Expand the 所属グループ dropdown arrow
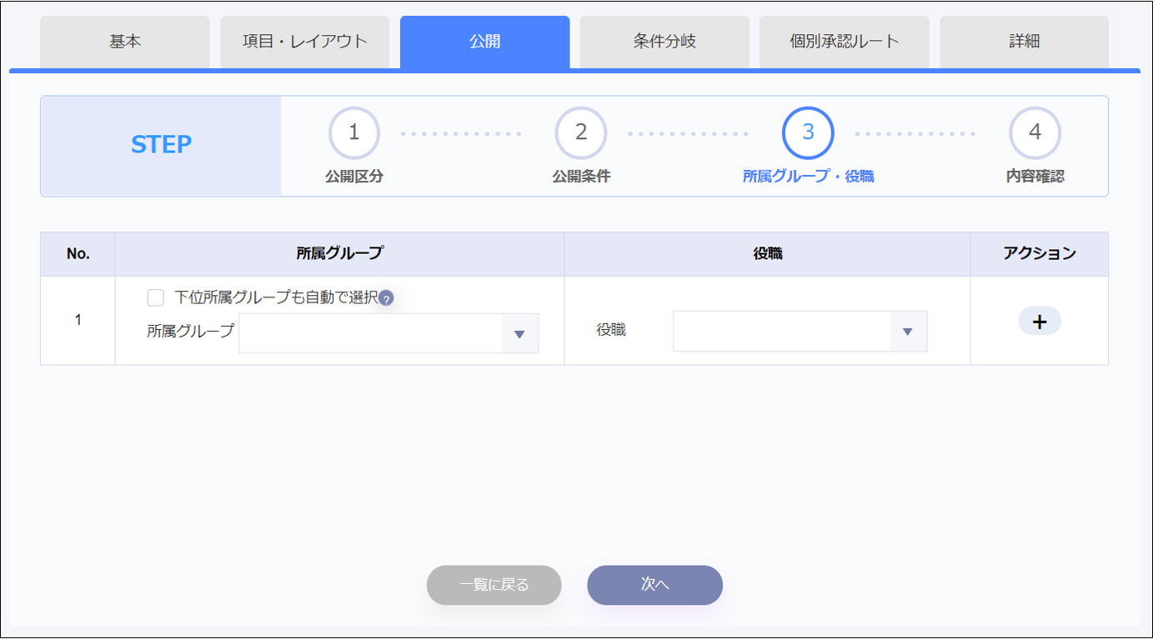 coord(519,334)
